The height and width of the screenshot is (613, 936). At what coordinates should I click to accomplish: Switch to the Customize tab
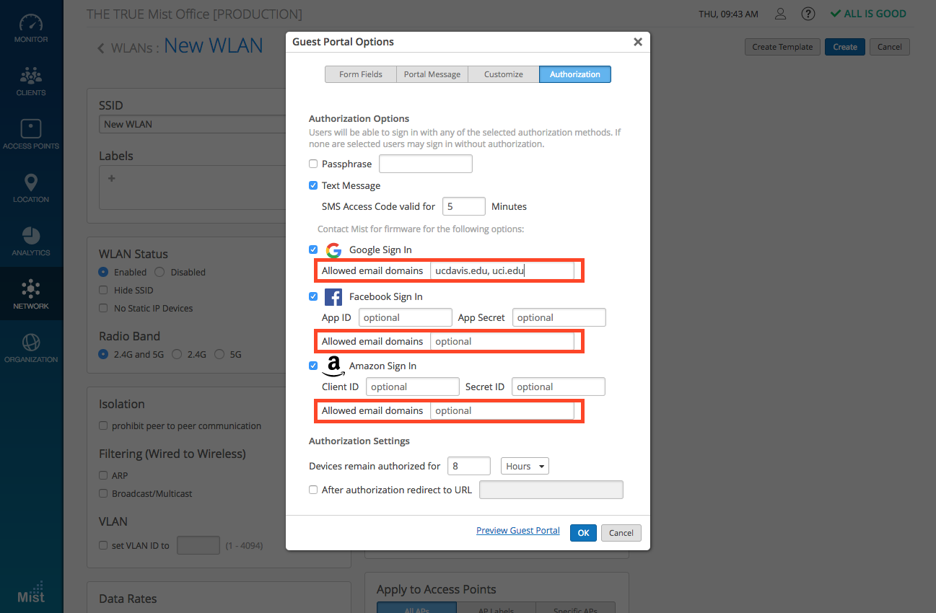[x=503, y=74]
